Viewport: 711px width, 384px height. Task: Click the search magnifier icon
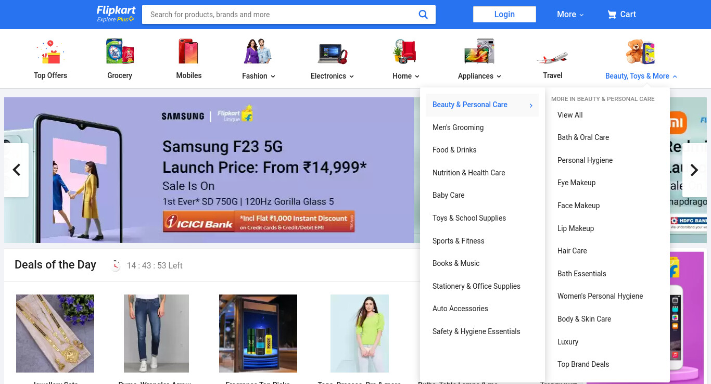click(x=423, y=15)
